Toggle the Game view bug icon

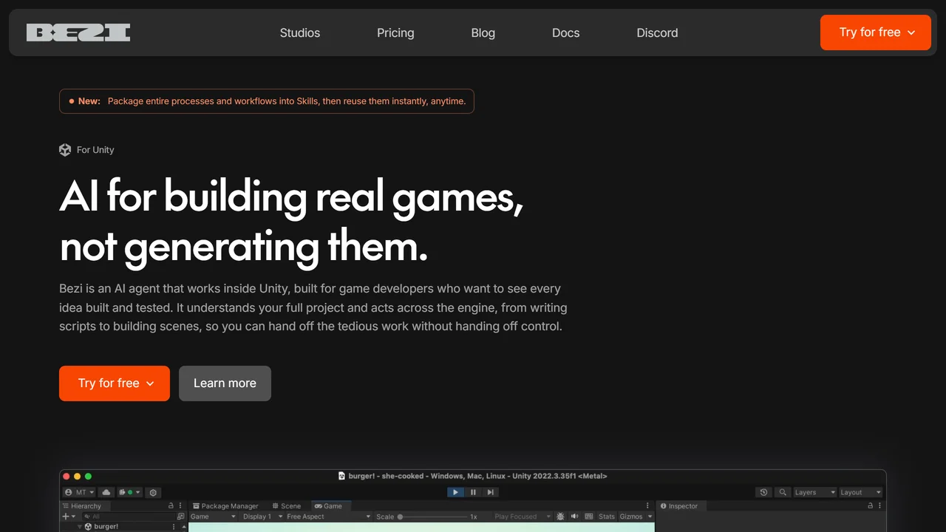click(x=560, y=516)
